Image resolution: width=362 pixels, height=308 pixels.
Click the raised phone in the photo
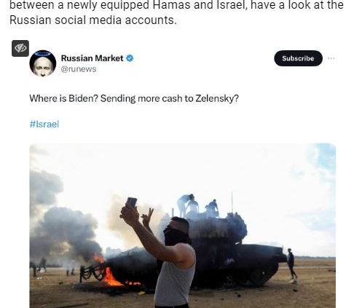[131, 202]
